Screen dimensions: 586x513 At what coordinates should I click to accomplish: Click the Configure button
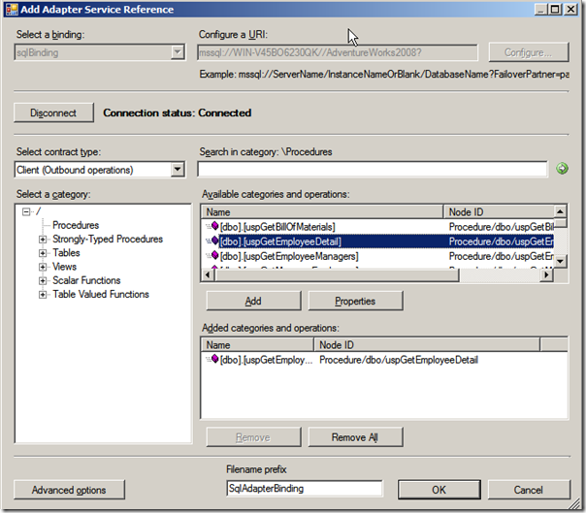click(x=529, y=52)
